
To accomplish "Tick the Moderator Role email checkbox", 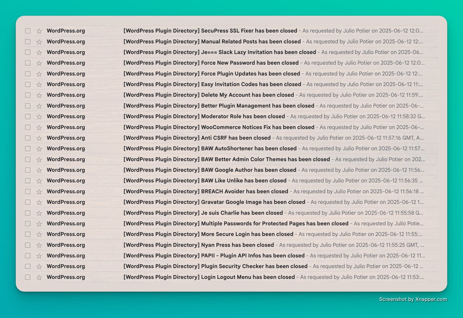I will pos(28,116).
